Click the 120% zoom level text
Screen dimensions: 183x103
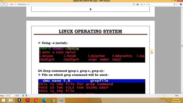[x=176, y=96]
